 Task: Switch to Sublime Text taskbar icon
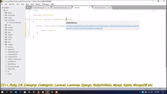[47, 92]
